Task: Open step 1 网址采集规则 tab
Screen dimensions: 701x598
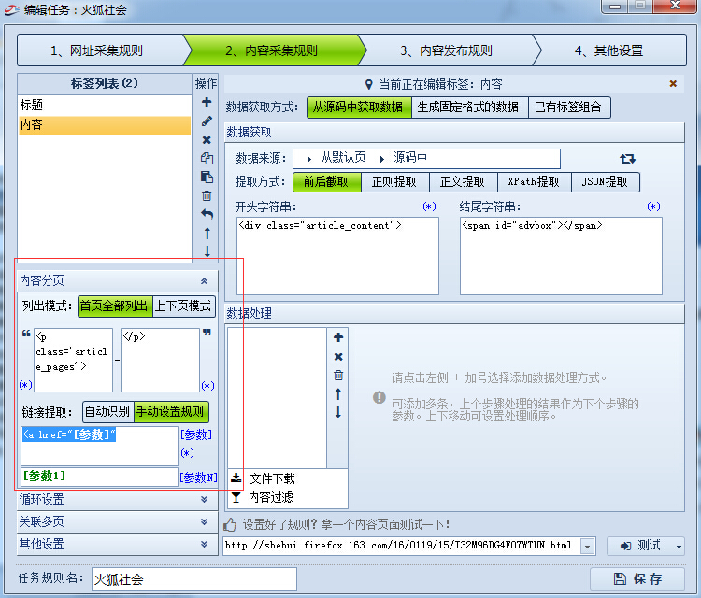Action: point(96,50)
